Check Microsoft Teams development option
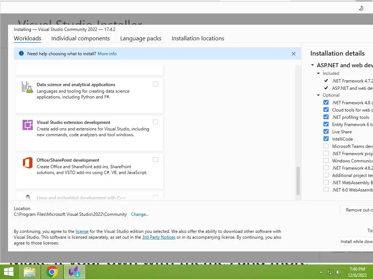This screenshot has height=279, width=373. click(x=326, y=146)
